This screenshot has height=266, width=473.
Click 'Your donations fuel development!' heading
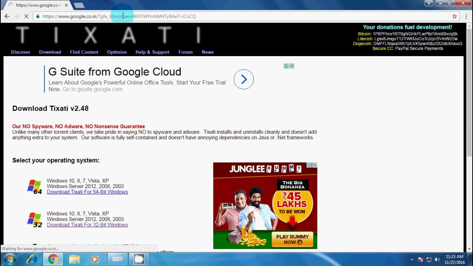coord(407,27)
